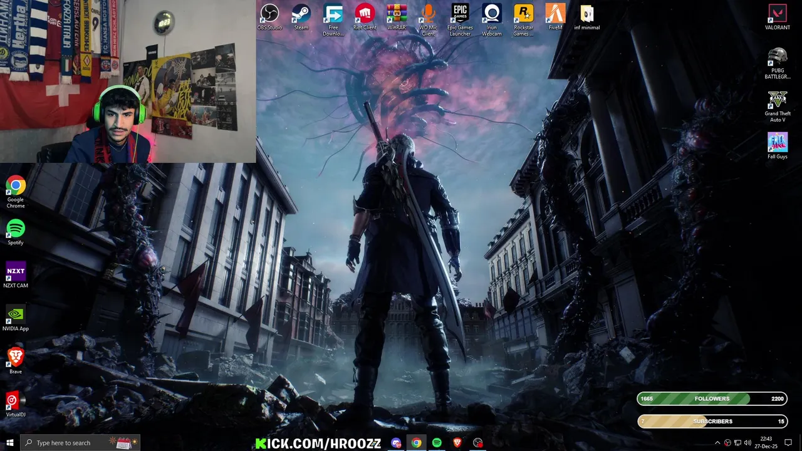Open the purple taskbar app icon
802x451 pixels.
396,443
